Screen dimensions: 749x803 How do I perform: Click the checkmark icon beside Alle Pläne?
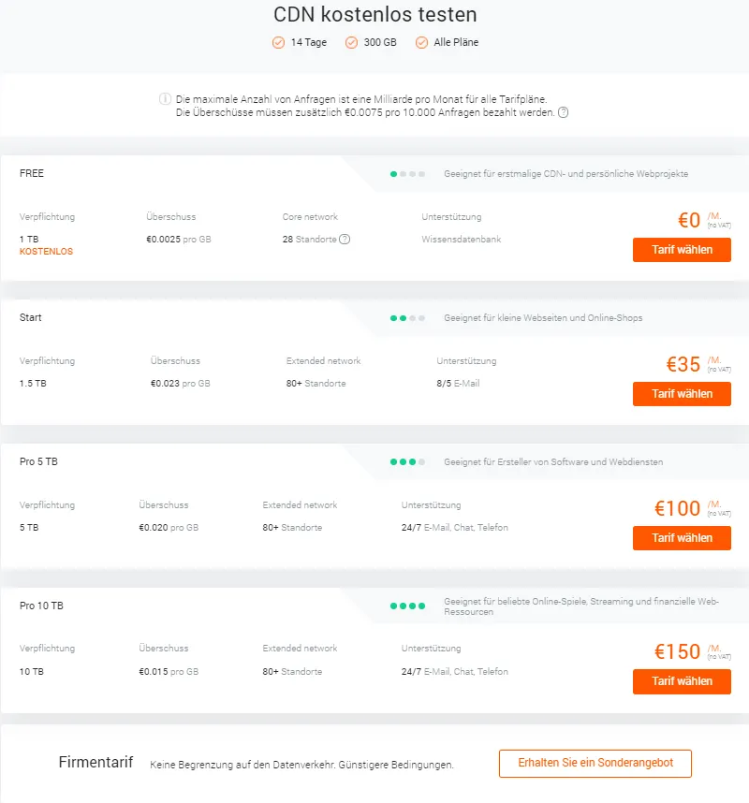pos(421,42)
